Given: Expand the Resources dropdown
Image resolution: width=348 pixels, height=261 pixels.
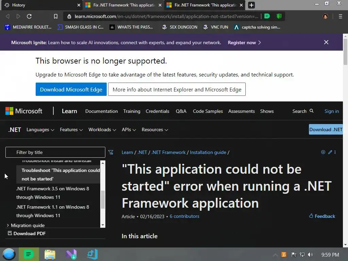Looking at the screenshot, I should pos(155,129).
